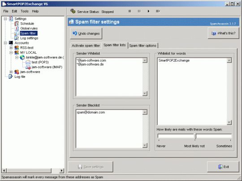Click the tree panel scroll left arrow

4,170
